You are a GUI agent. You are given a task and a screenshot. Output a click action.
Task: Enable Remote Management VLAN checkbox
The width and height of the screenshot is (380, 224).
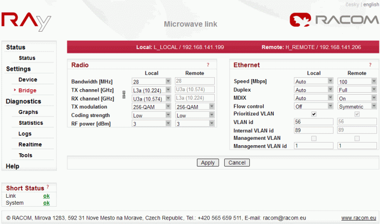(x=357, y=138)
